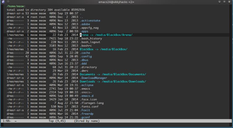The image size is (233, 128).
Task: Select the .face.icon file
Action: tap(88, 99)
